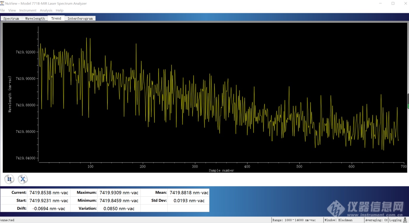
Task: Click the Range status bar entry
Action: [x=294, y=220]
